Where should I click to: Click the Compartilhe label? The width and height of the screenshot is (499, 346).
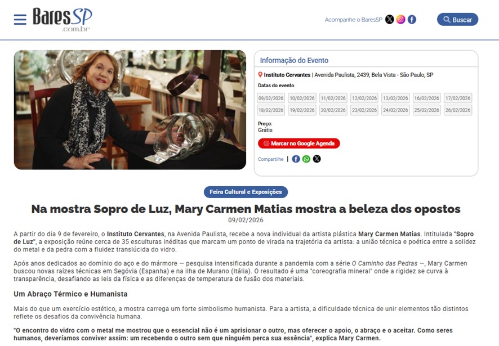pyautogui.click(x=270, y=159)
